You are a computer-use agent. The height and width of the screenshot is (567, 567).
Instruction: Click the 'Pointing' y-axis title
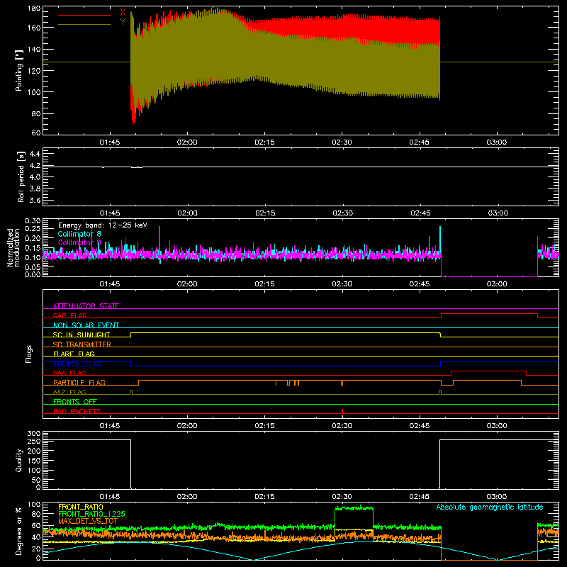tap(19, 70)
